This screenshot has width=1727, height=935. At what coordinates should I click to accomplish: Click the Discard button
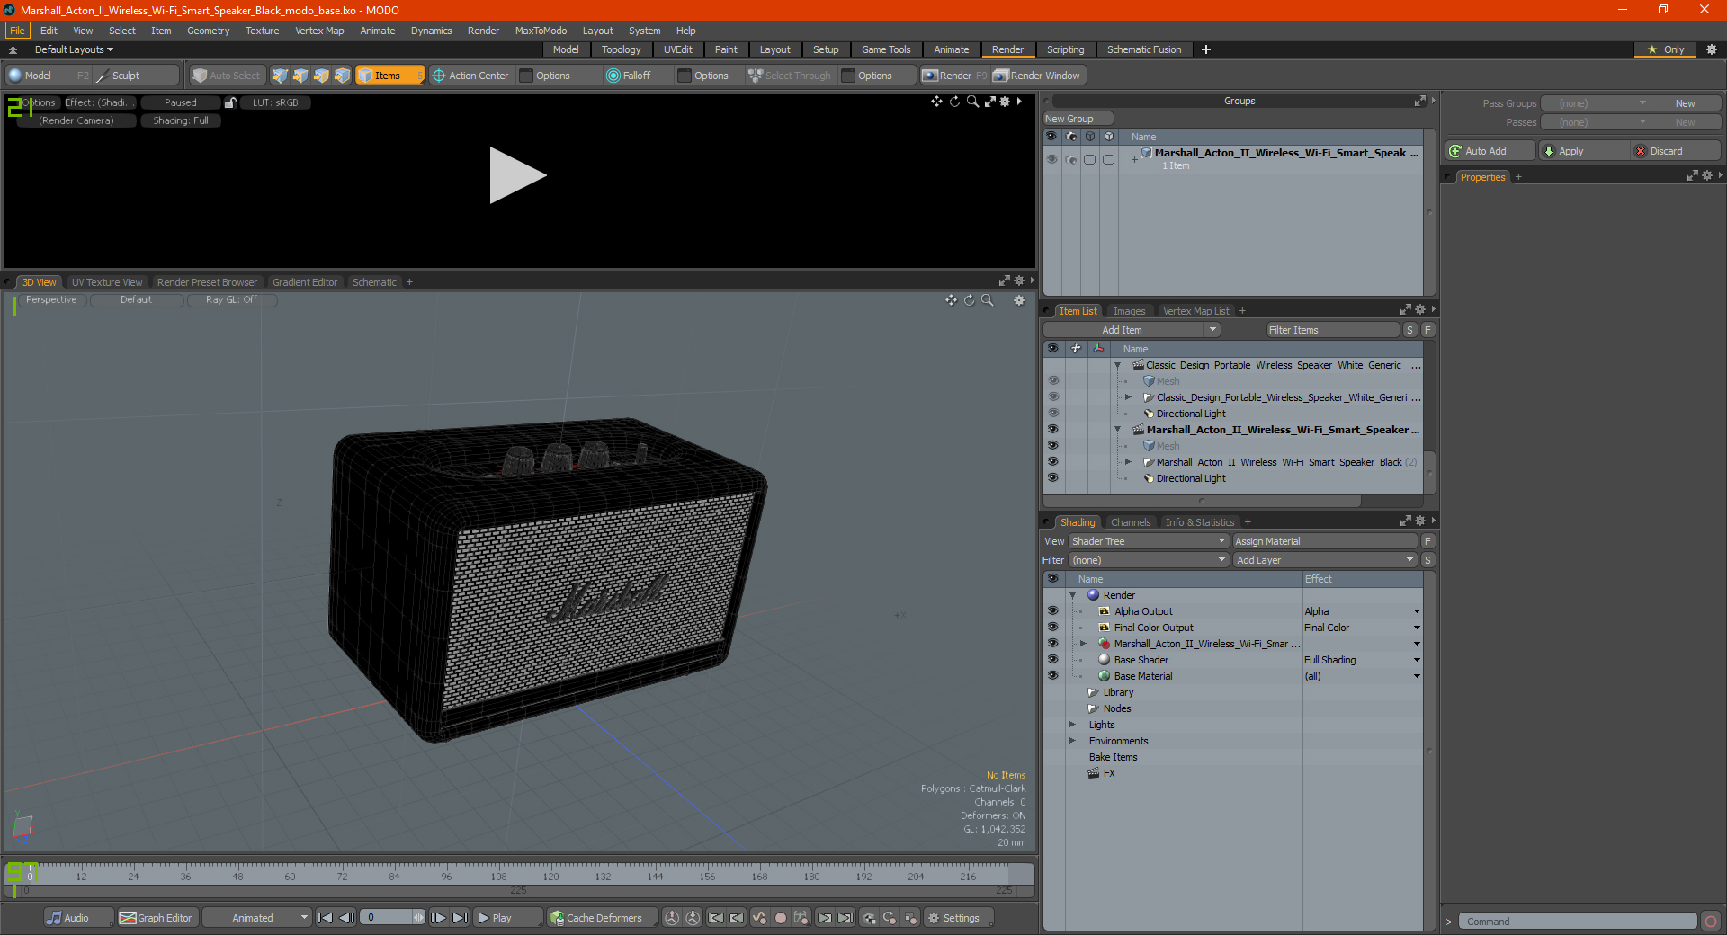[x=1674, y=151]
